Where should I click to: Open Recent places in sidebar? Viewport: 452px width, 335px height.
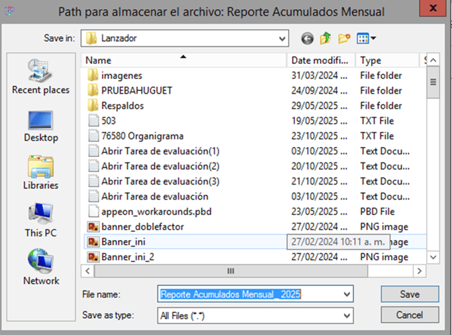click(x=40, y=76)
